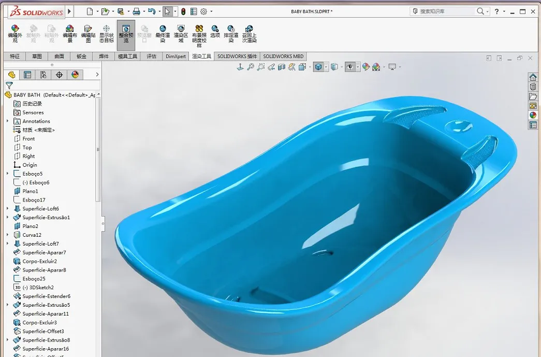The width and height of the screenshot is (541, 357).
Task: Click the 编辑外观 edit appearance icon
Action: [x=15, y=34]
